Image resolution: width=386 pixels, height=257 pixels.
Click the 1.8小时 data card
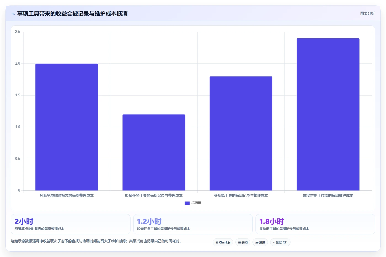pyautogui.click(x=315, y=224)
